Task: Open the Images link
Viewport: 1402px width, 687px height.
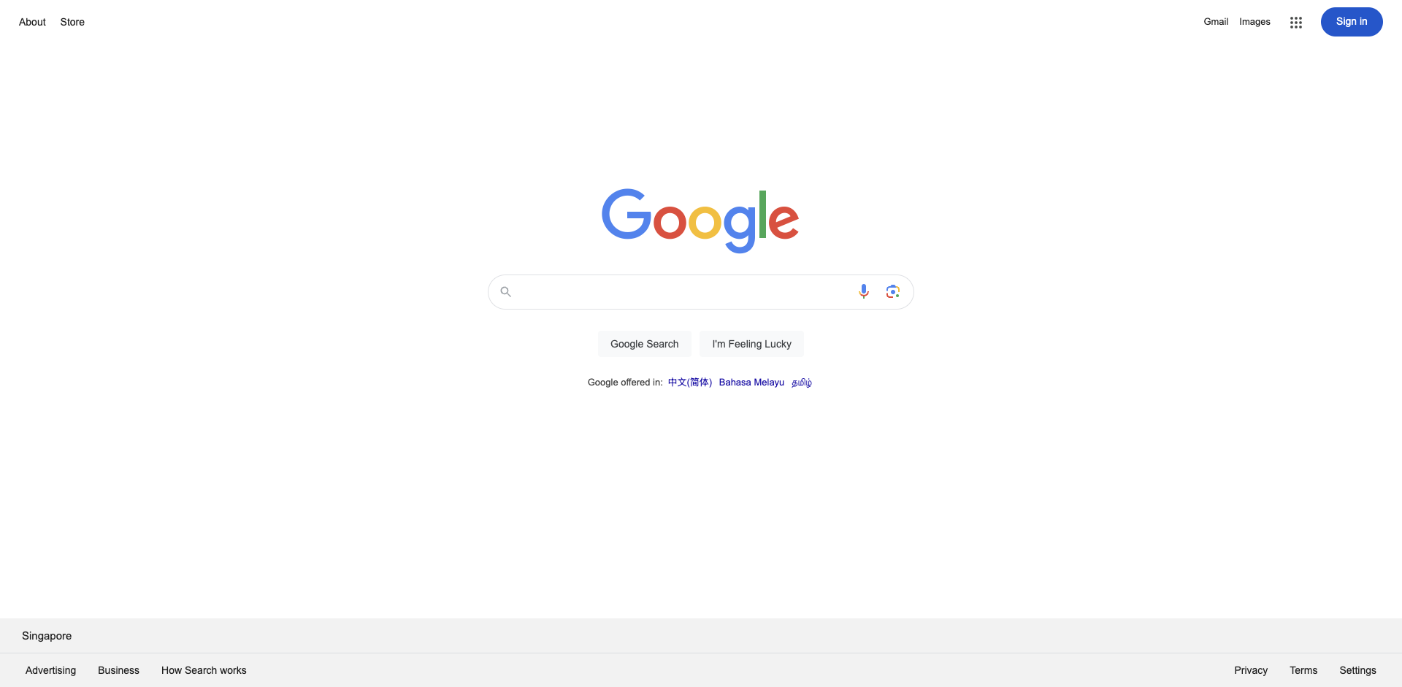Action: coord(1254,22)
